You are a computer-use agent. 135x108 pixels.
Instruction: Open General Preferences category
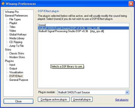tap(16, 16)
